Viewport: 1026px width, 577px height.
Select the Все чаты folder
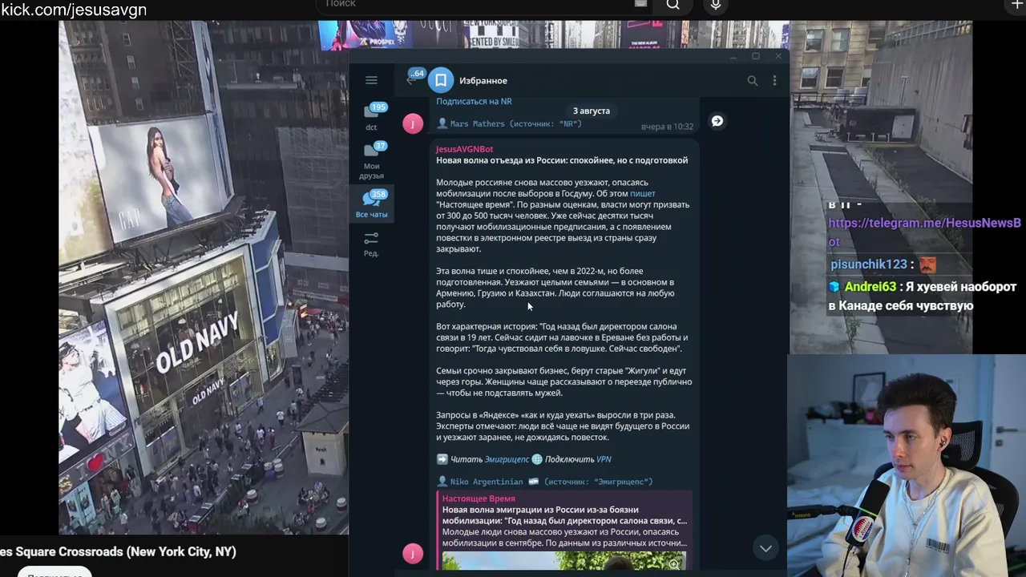[372, 204]
